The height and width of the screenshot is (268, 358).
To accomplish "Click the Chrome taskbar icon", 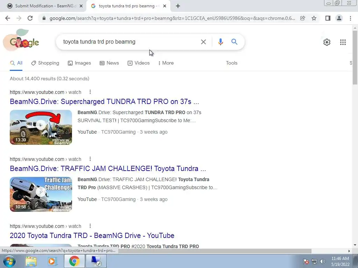I will pyautogui.click(x=74, y=261).
